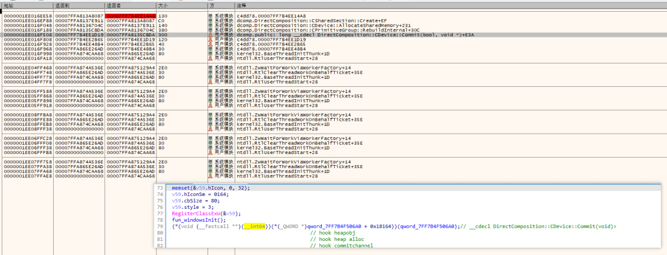Image resolution: width=667 pixels, height=255 pixels.
Task: Click size value 120 in 大小 column
Action: coord(162,39)
